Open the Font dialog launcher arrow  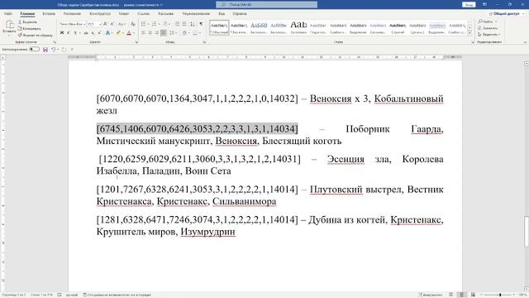tap(136, 42)
